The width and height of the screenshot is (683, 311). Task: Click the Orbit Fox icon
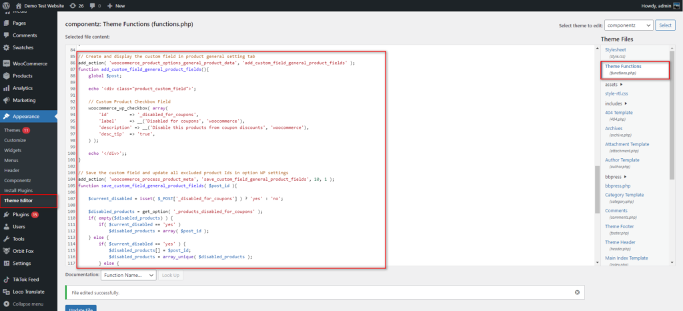coord(7,252)
